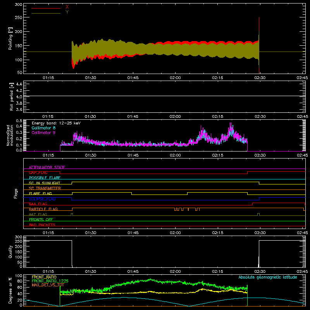Click the olive Y legend line sample
Viewport: 310px width, 310px height.
46,14
